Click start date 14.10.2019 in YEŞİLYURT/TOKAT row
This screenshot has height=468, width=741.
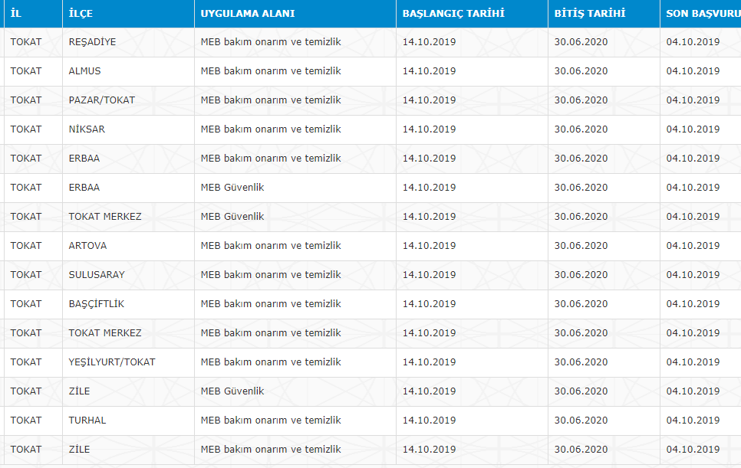(429, 362)
